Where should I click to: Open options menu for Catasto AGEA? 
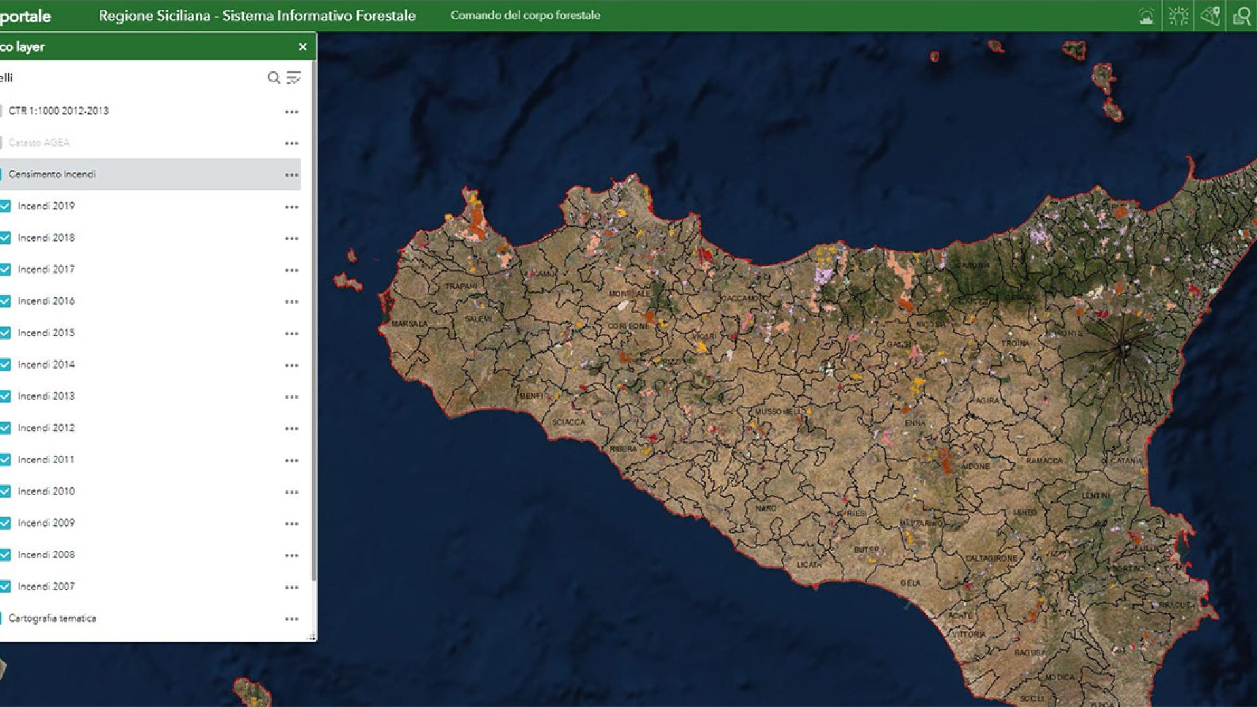(x=291, y=143)
